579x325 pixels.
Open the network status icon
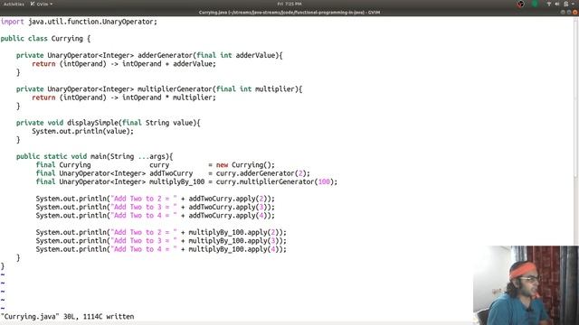[x=549, y=4]
